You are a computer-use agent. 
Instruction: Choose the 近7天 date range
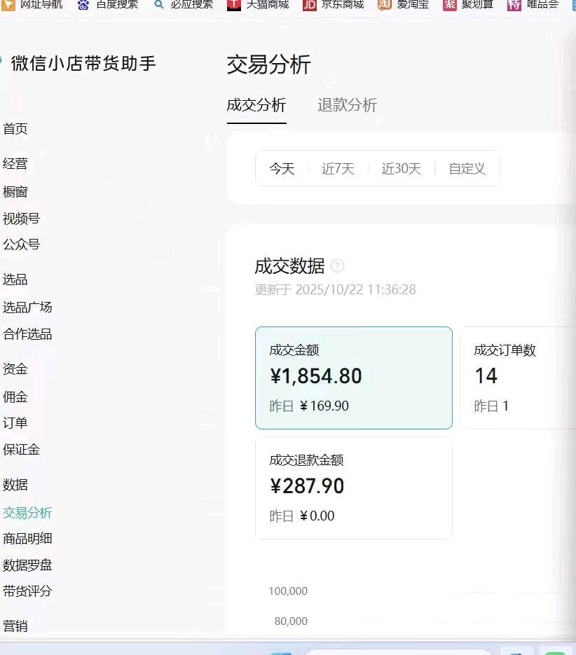click(338, 169)
